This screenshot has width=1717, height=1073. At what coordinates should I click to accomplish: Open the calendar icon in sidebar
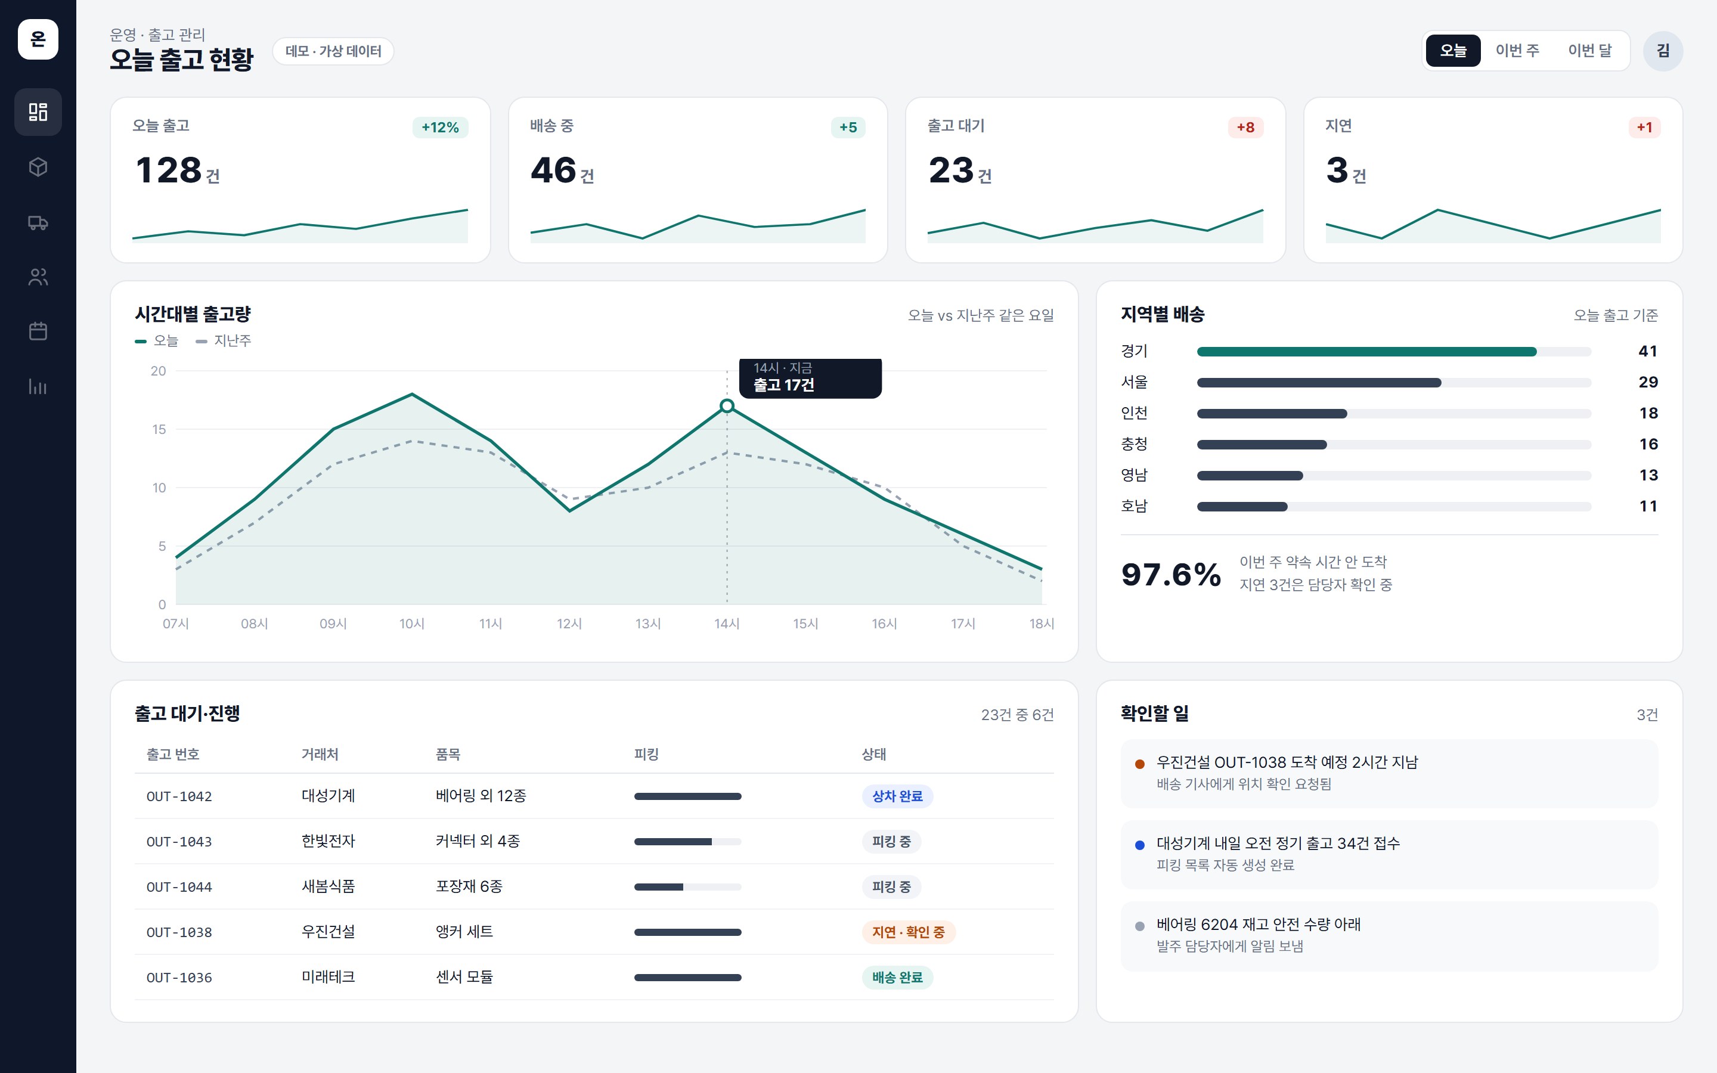tap(38, 331)
